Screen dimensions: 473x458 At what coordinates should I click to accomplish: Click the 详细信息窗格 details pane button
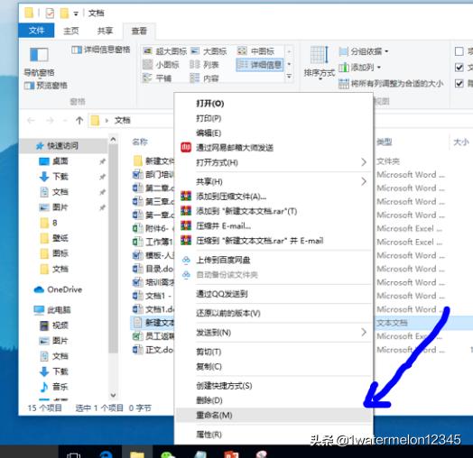coord(101,50)
